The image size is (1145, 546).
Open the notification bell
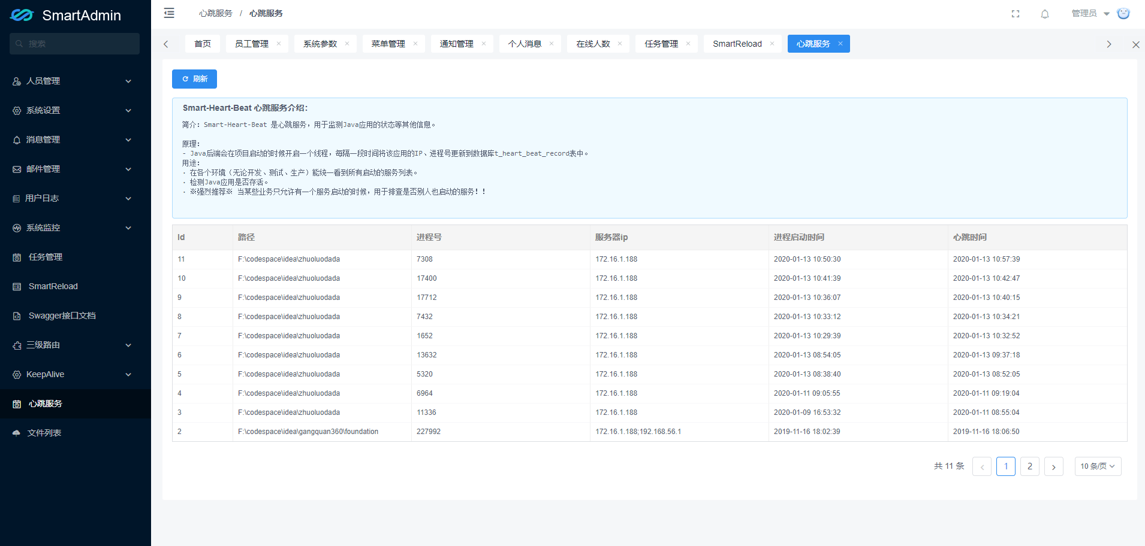point(1045,13)
